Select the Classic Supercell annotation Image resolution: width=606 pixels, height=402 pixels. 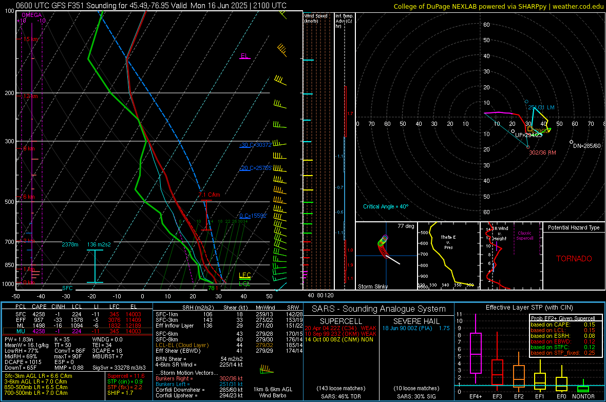point(525,236)
